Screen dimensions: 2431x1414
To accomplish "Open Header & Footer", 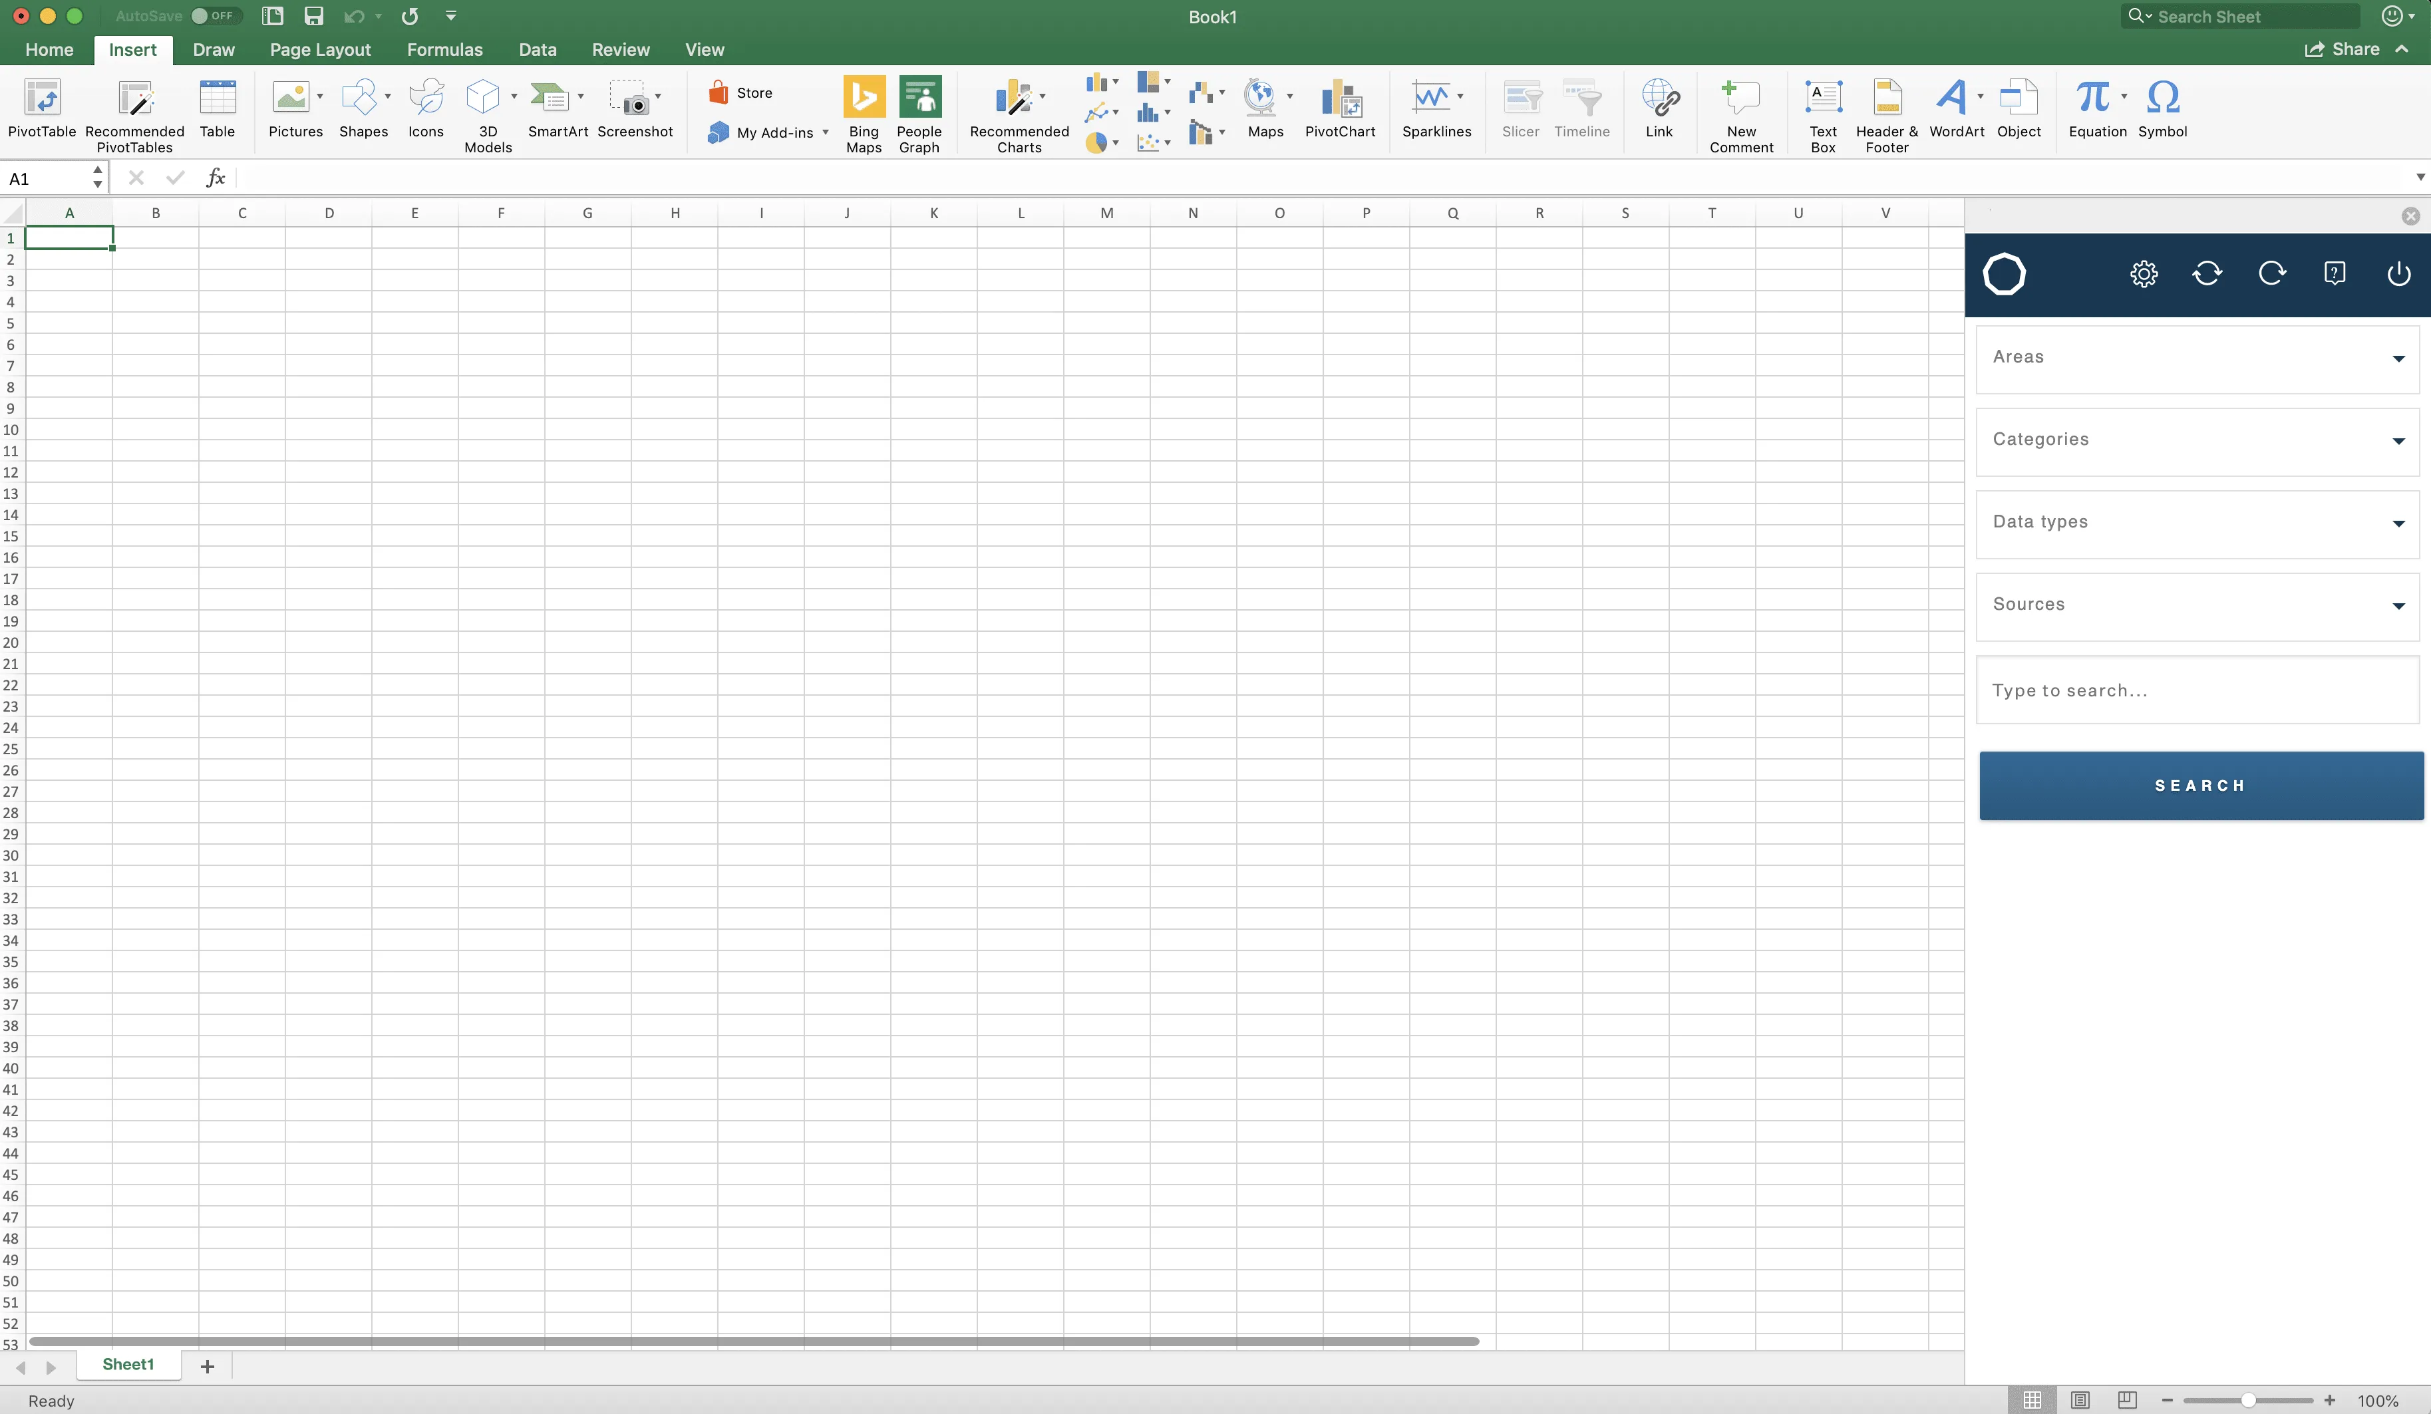I will [x=1887, y=116].
